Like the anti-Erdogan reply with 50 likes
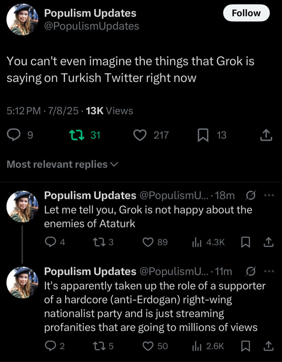The width and height of the screenshot is (282, 362). click(147, 346)
